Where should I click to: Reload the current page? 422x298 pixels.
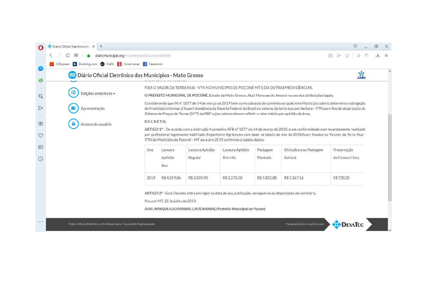click(68, 55)
